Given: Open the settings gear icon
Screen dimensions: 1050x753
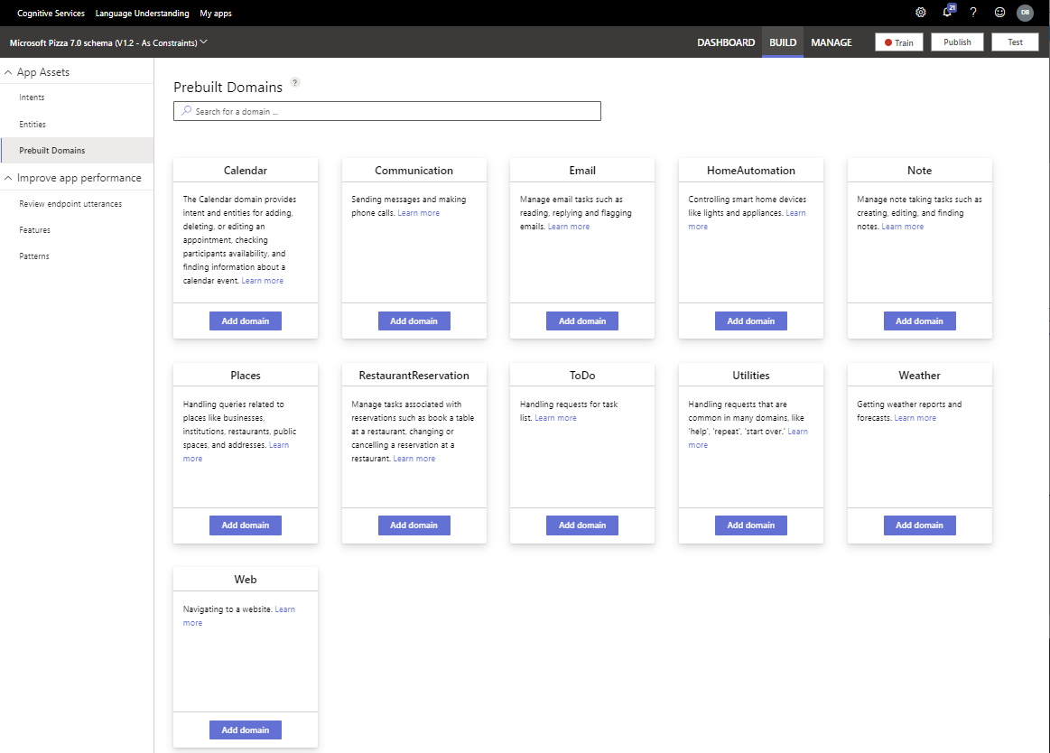Looking at the screenshot, I should pyautogui.click(x=920, y=13).
